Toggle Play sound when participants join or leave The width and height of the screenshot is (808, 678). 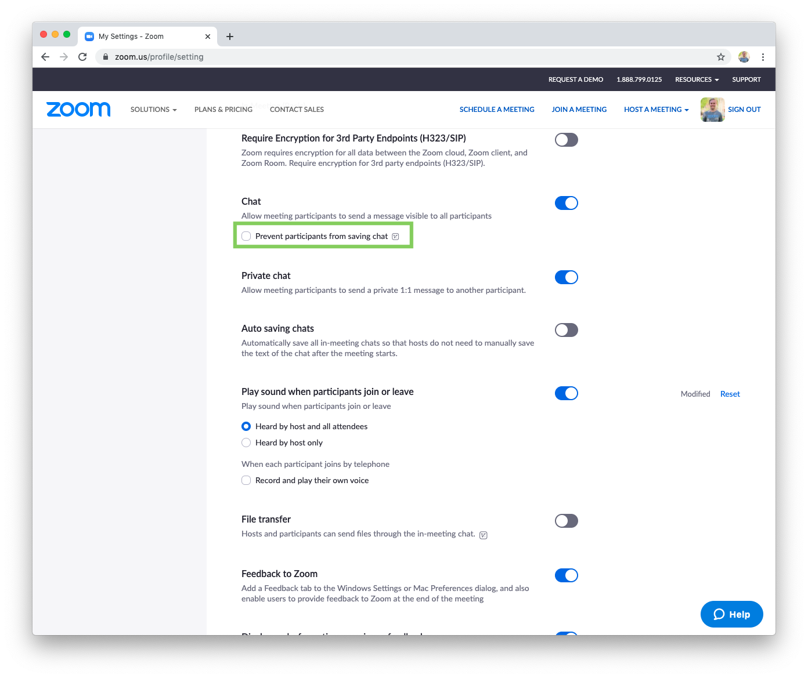(x=567, y=393)
